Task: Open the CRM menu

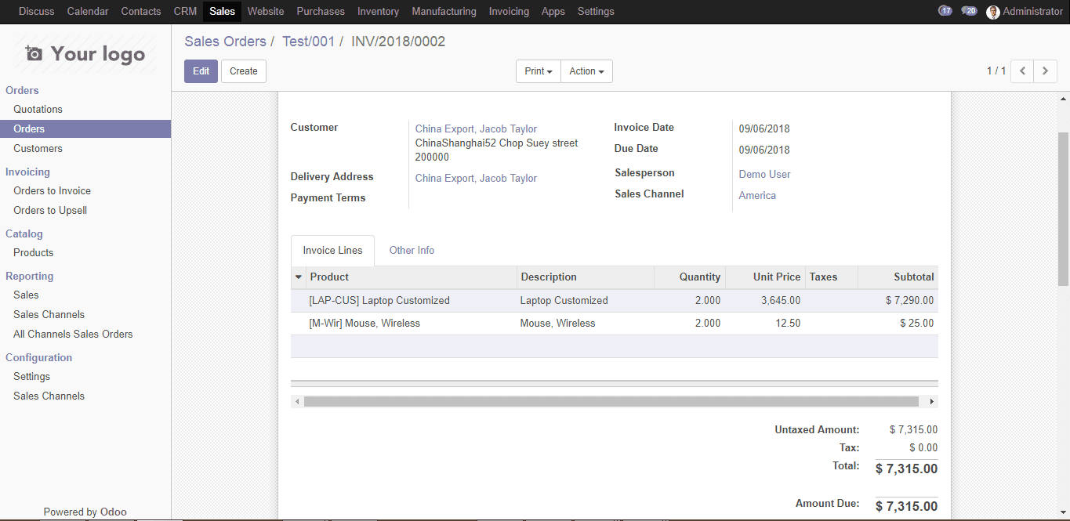Action: tap(185, 12)
